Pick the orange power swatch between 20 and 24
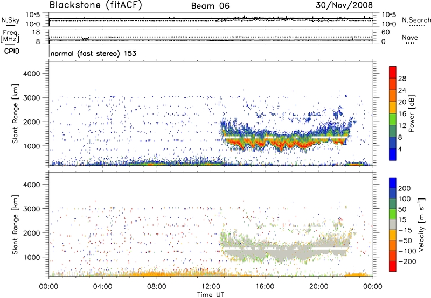The width and height of the screenshot is (431, 298). coord(393,96)
